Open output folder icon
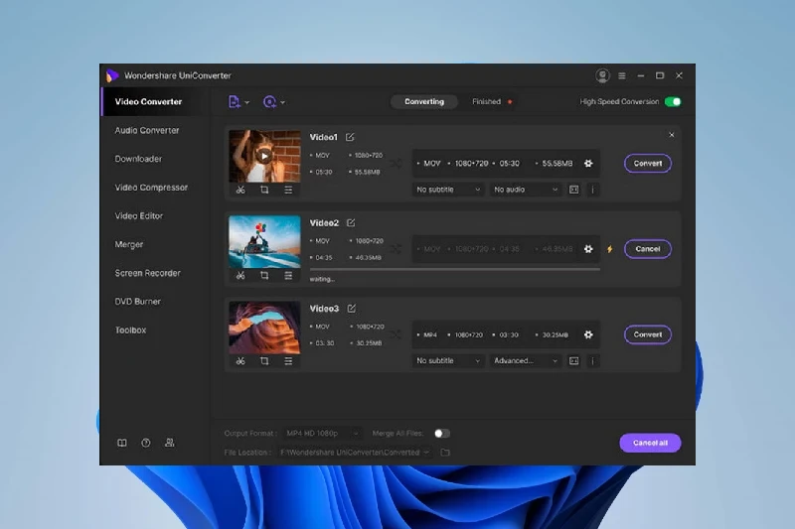Screen dimensions: 795x529 [x=445, y=452]
